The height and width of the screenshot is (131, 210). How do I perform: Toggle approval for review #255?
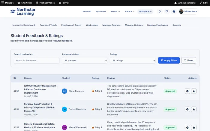pos(187,91)
